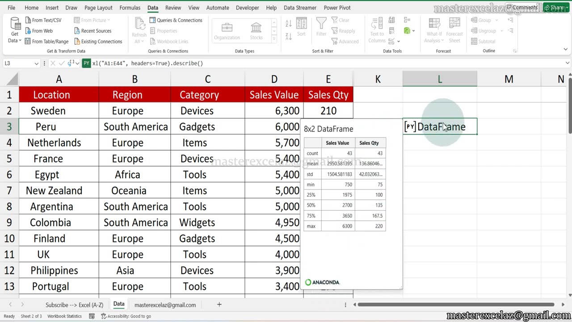The width and height of the screenshot is (572, 322).
Task: Click Subtotal in Outline group
Action: coord(483,42)
